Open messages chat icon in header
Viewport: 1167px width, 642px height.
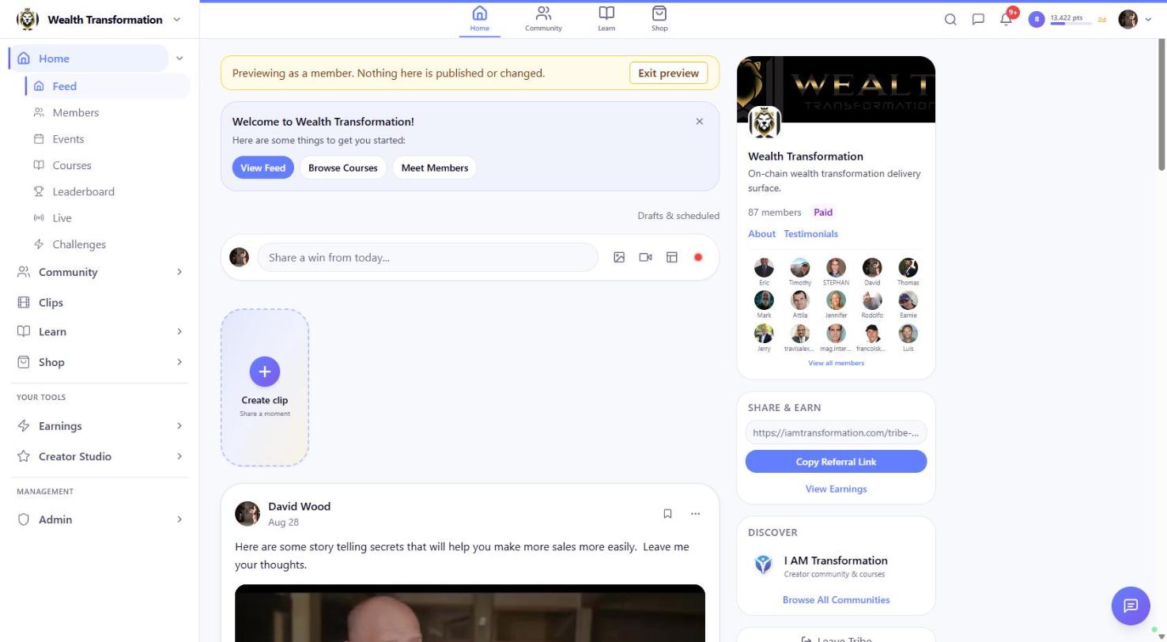[978, 20]
